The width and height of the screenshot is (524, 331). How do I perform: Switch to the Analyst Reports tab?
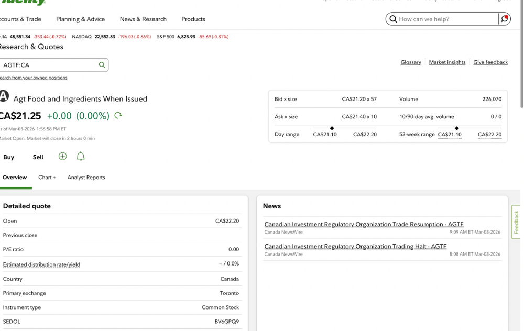pyautogui.click(x=86, y=178)
